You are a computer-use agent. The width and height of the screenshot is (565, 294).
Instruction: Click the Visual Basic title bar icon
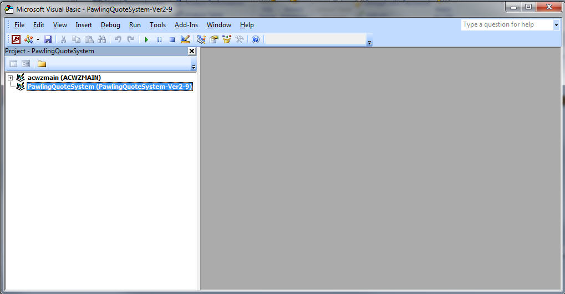pos(9,9)
